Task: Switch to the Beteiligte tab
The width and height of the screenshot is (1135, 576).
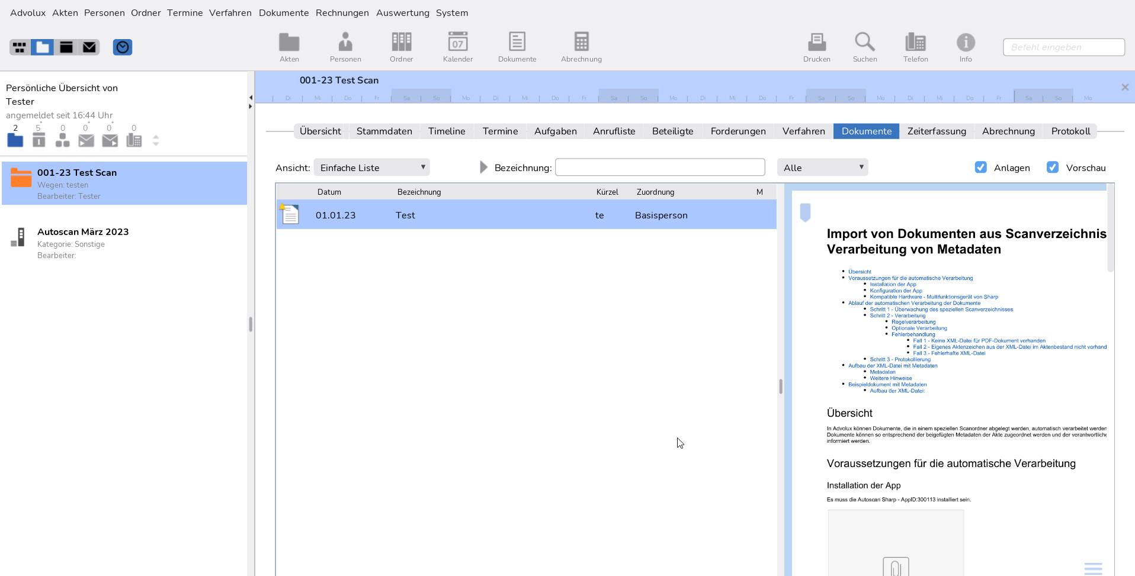Action: [x=672, y=131]
